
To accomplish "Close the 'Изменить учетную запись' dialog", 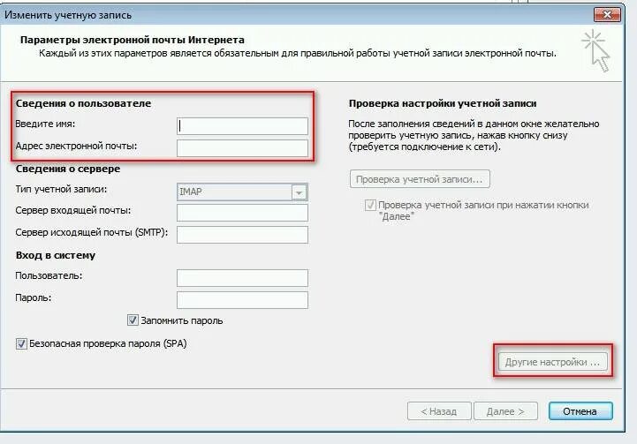I will pos(607,15).
